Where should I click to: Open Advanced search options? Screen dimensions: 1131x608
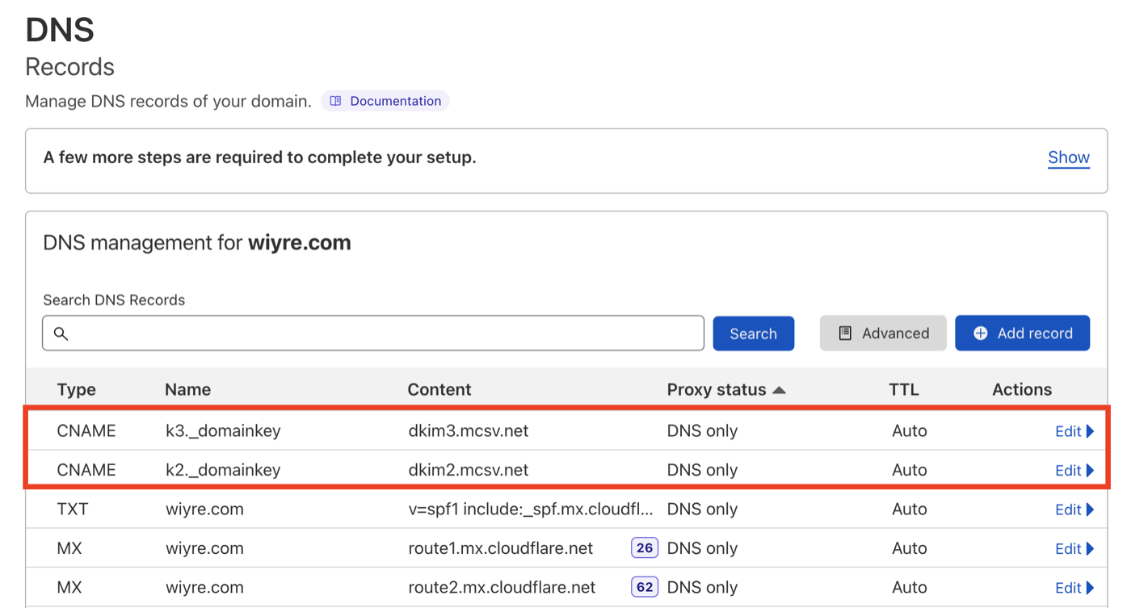click(883, 333)
